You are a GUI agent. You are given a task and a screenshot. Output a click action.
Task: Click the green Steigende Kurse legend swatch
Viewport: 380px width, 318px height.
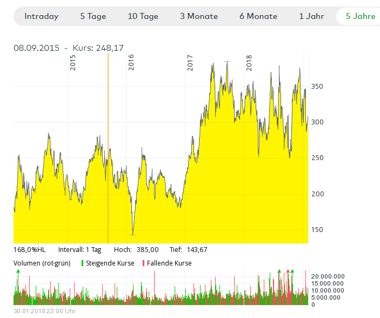click(x=83, y=263)
